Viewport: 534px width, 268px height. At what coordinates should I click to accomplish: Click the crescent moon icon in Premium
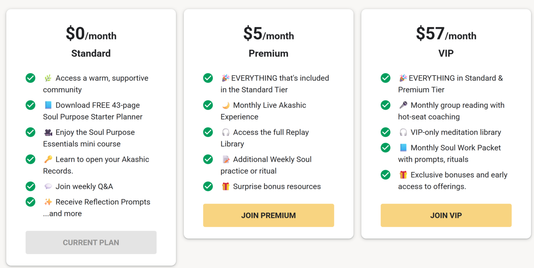pos(225,105)
